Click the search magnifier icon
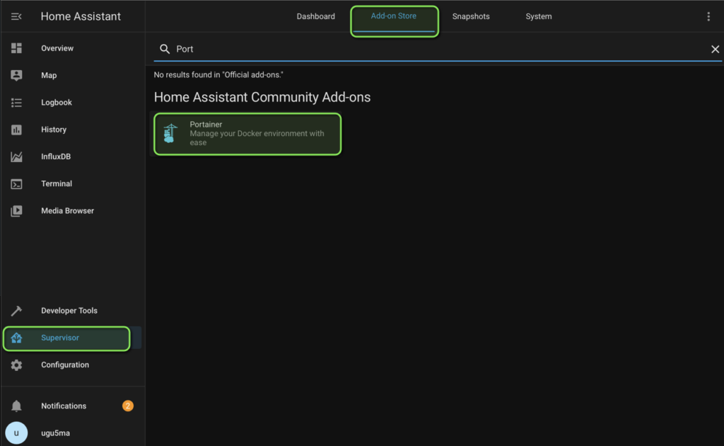 [x=164, y=49]
